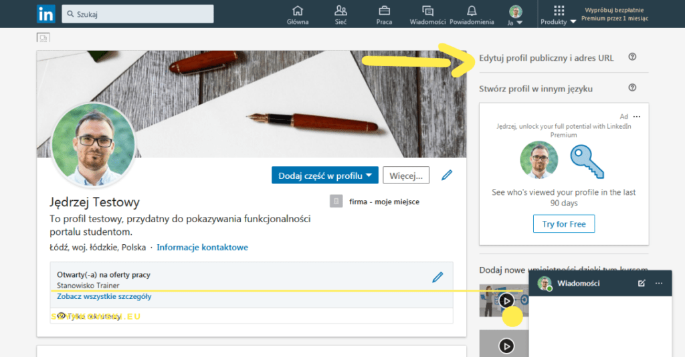685x357 pixels.
Task: Click the pencil icon to edit intro
Action: pyautogui.click(x=446, y=175)
